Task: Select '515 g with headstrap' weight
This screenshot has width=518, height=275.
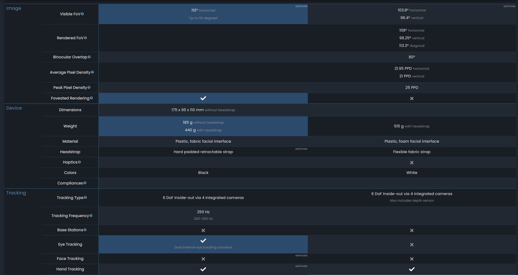Action: point(412,126)
